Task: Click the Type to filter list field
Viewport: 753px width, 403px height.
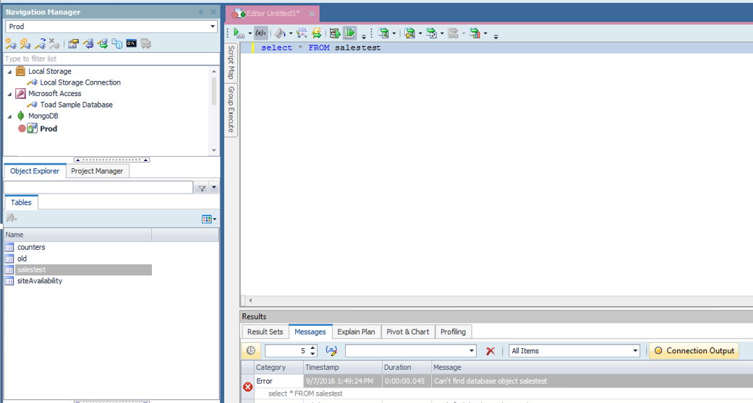Action: coord(109,58)
